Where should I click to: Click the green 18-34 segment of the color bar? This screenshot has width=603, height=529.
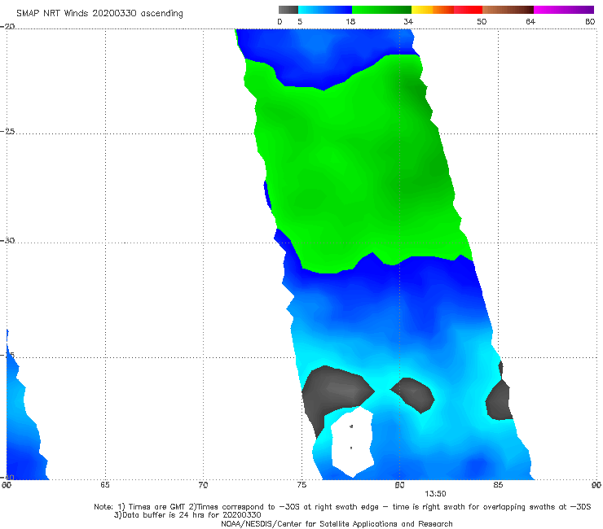(381, 10)
